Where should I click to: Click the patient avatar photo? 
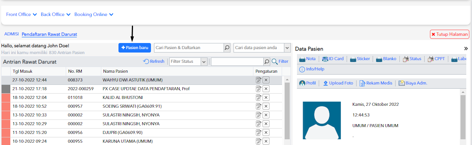(x=322, y=121)
